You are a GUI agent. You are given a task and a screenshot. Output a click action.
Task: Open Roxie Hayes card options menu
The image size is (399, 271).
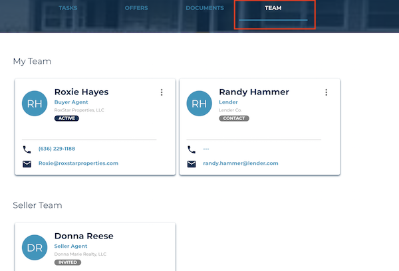click(x=162, y=92)
